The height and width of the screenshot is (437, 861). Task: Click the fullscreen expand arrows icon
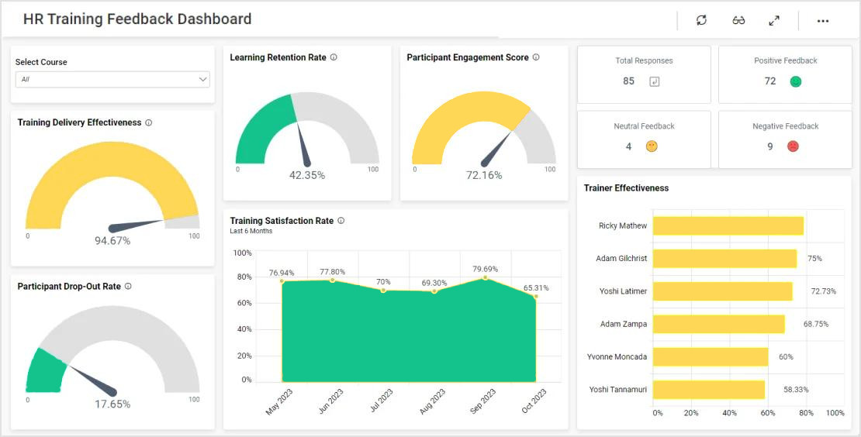pyautogui.click(x=774, y=21)
